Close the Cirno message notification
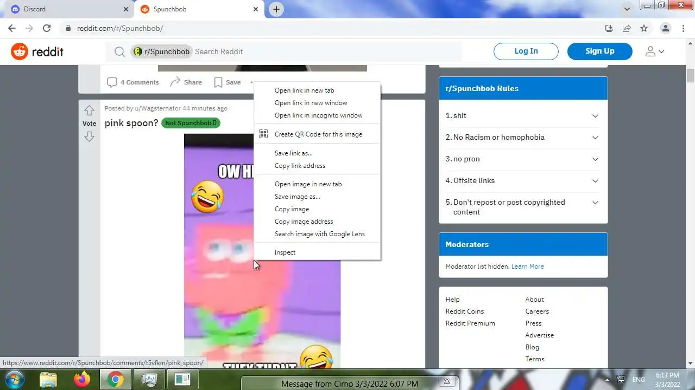The width and height of the screenshot is (695, 390). coord(447,381)
